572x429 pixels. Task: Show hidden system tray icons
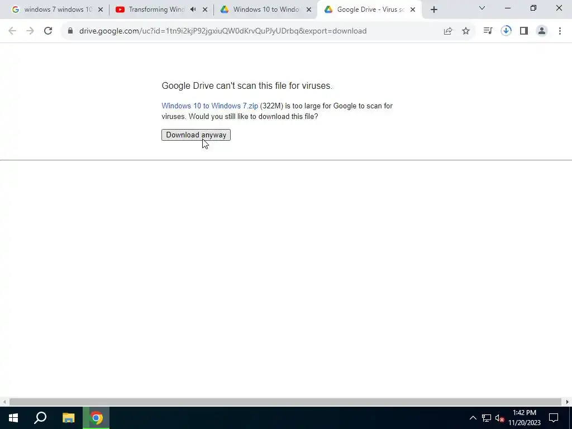(x=473, y=418)
